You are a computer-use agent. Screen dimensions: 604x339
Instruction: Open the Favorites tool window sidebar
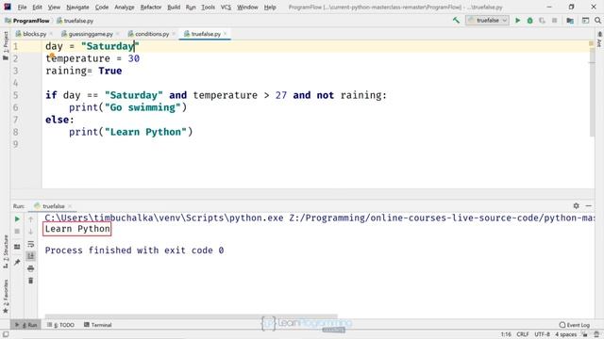click(6, 297)
